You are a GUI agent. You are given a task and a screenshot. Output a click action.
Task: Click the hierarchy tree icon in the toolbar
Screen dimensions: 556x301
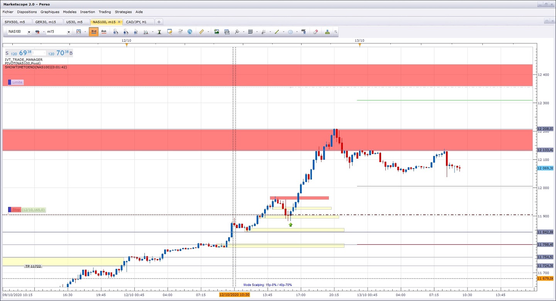pos(327,32)
